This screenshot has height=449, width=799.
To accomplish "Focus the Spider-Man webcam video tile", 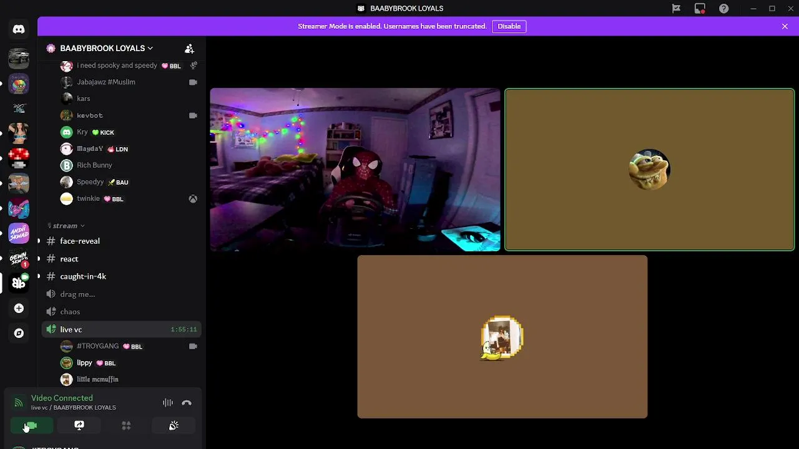I will tap(355, 170).
